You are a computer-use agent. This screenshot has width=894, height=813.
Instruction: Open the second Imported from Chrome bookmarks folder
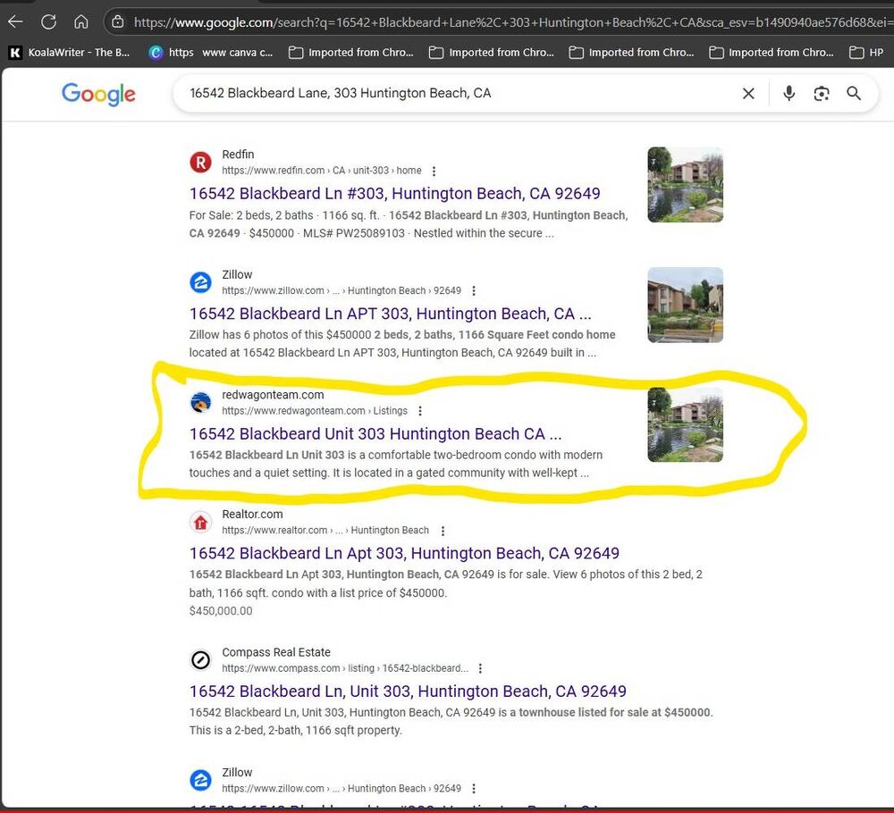point(491,53)
